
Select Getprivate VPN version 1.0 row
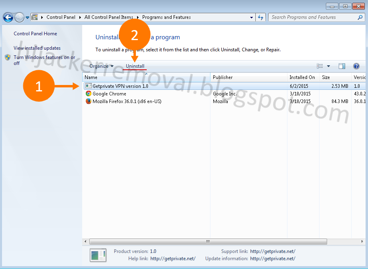[x=224, y=86]
